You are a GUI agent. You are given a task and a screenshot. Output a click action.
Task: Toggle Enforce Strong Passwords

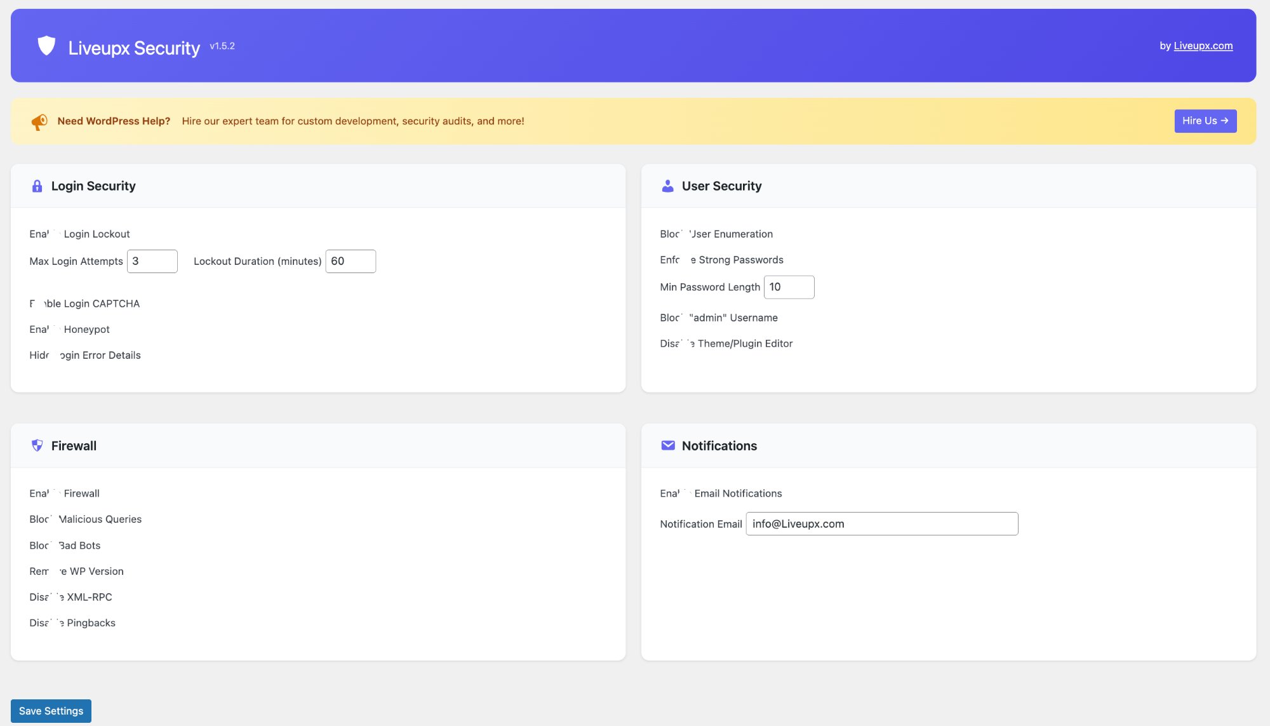(686, 259)
